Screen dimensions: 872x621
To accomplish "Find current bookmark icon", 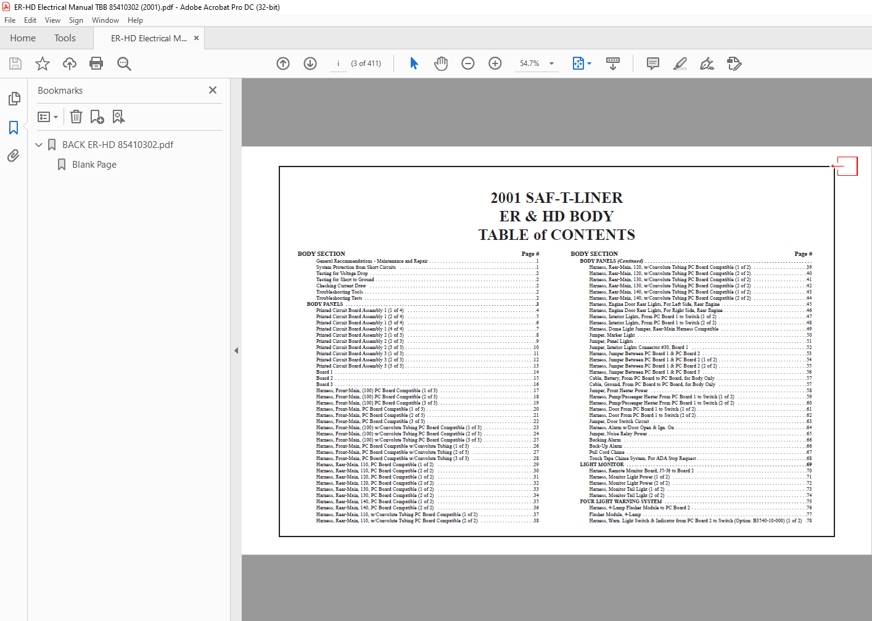I will click(x=118, y=117).
